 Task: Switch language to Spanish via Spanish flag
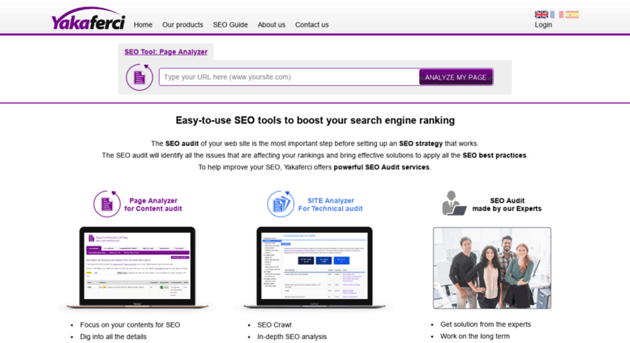click(572, 15)
